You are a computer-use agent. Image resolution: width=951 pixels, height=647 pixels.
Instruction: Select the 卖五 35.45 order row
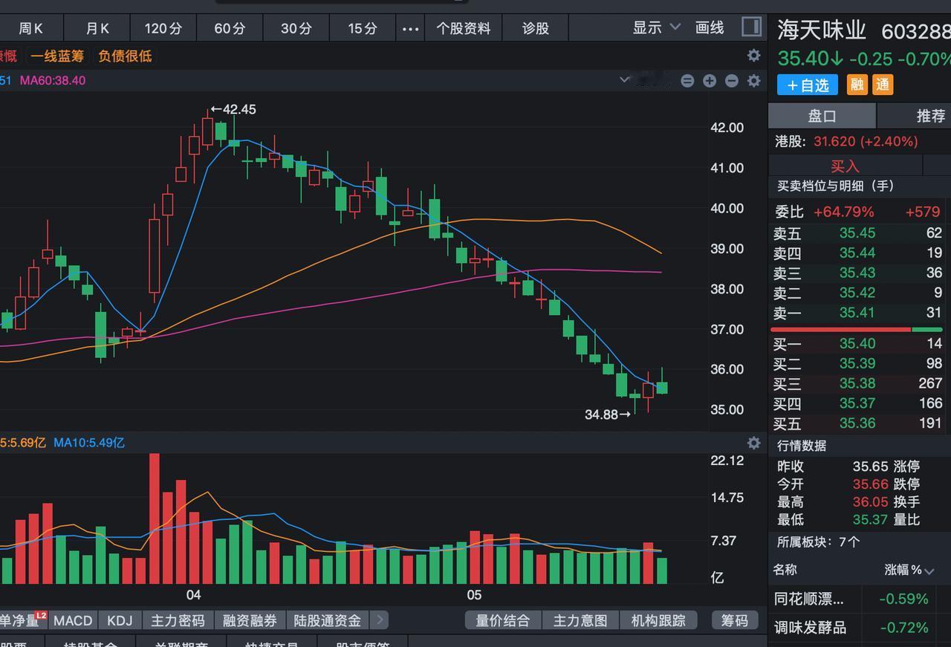pyautogui.click(x=860, y=233)
